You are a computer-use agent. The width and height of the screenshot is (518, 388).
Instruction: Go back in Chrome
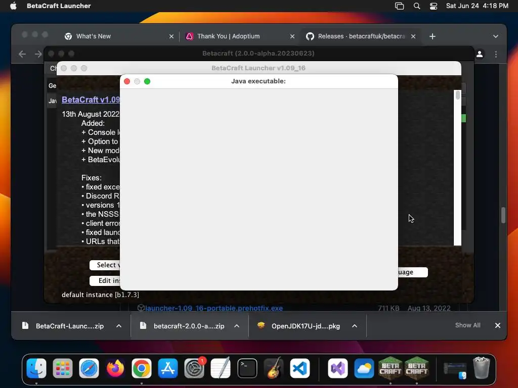pyautogui.click(x=22, y=54)
